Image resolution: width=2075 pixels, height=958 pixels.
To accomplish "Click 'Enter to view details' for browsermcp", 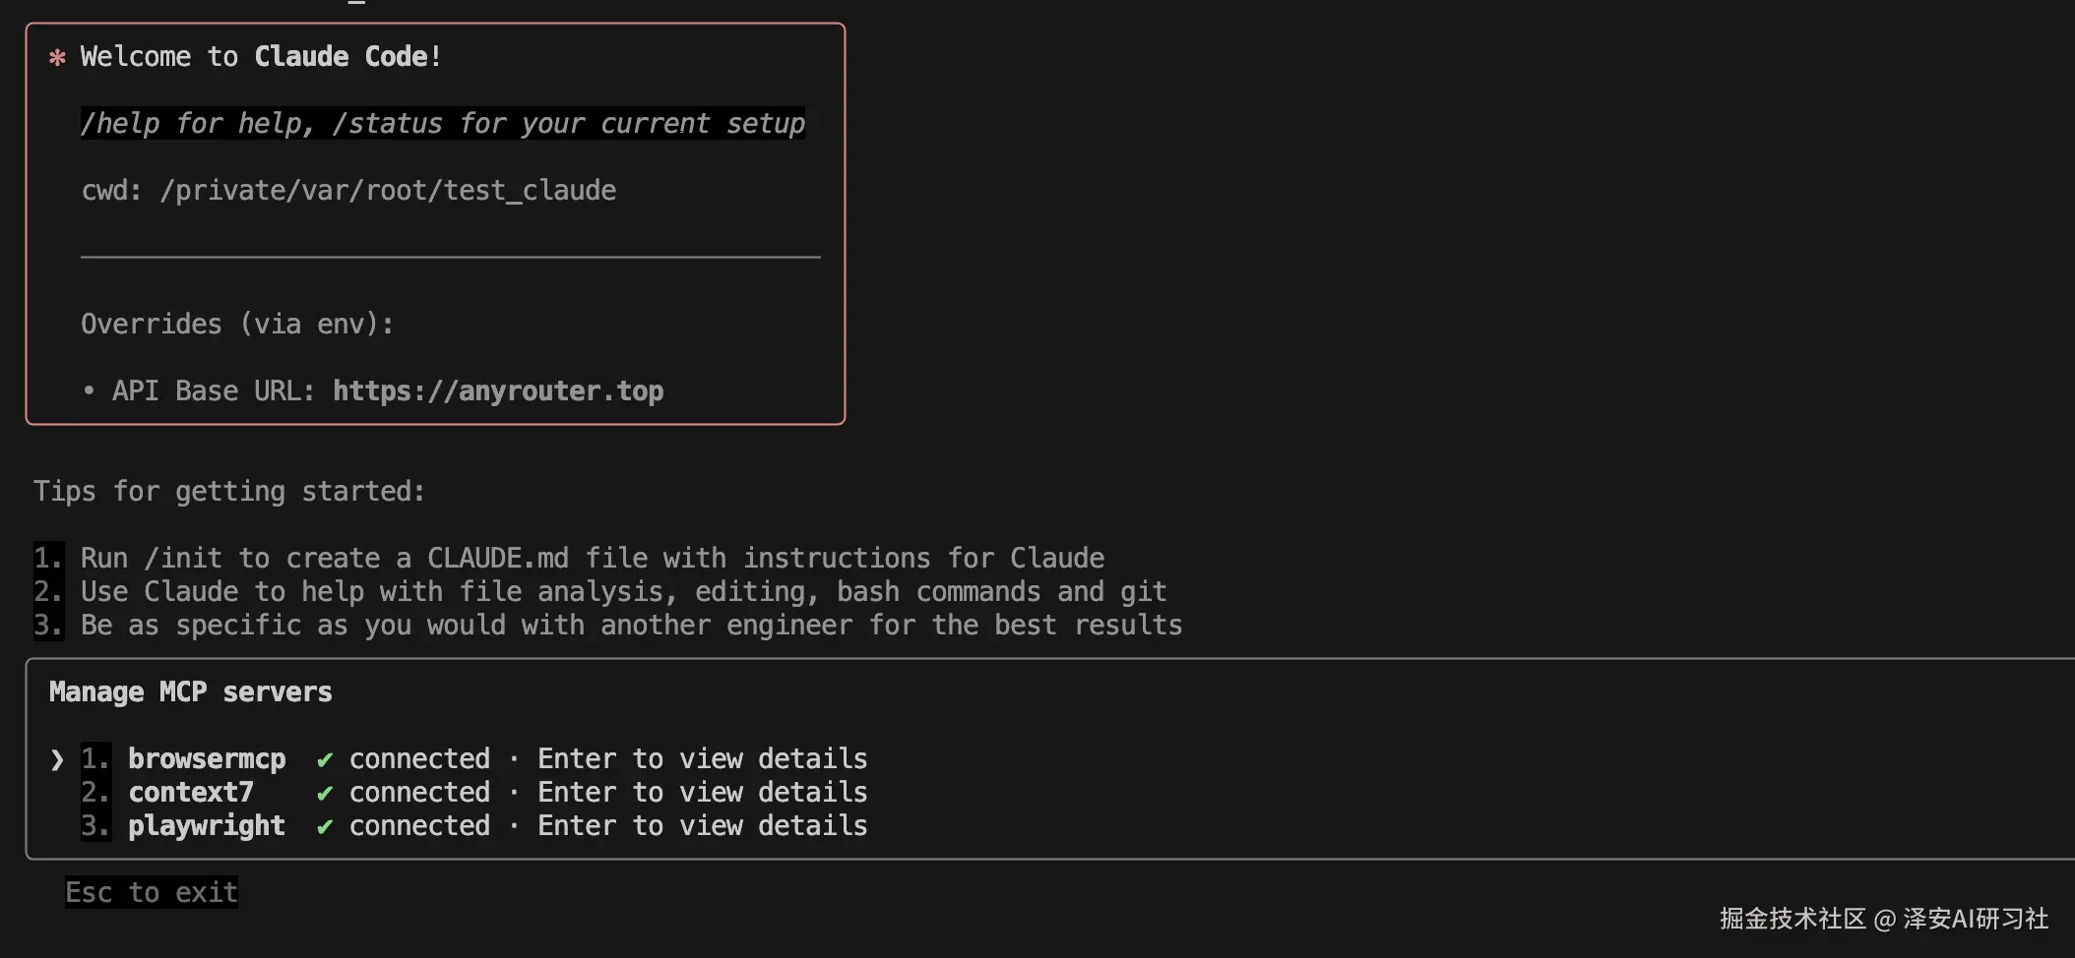I will pos(703,759).
